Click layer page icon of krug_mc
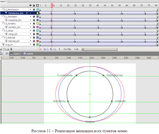This screenshot has height=134, width=159. click(x=3, y=44)
